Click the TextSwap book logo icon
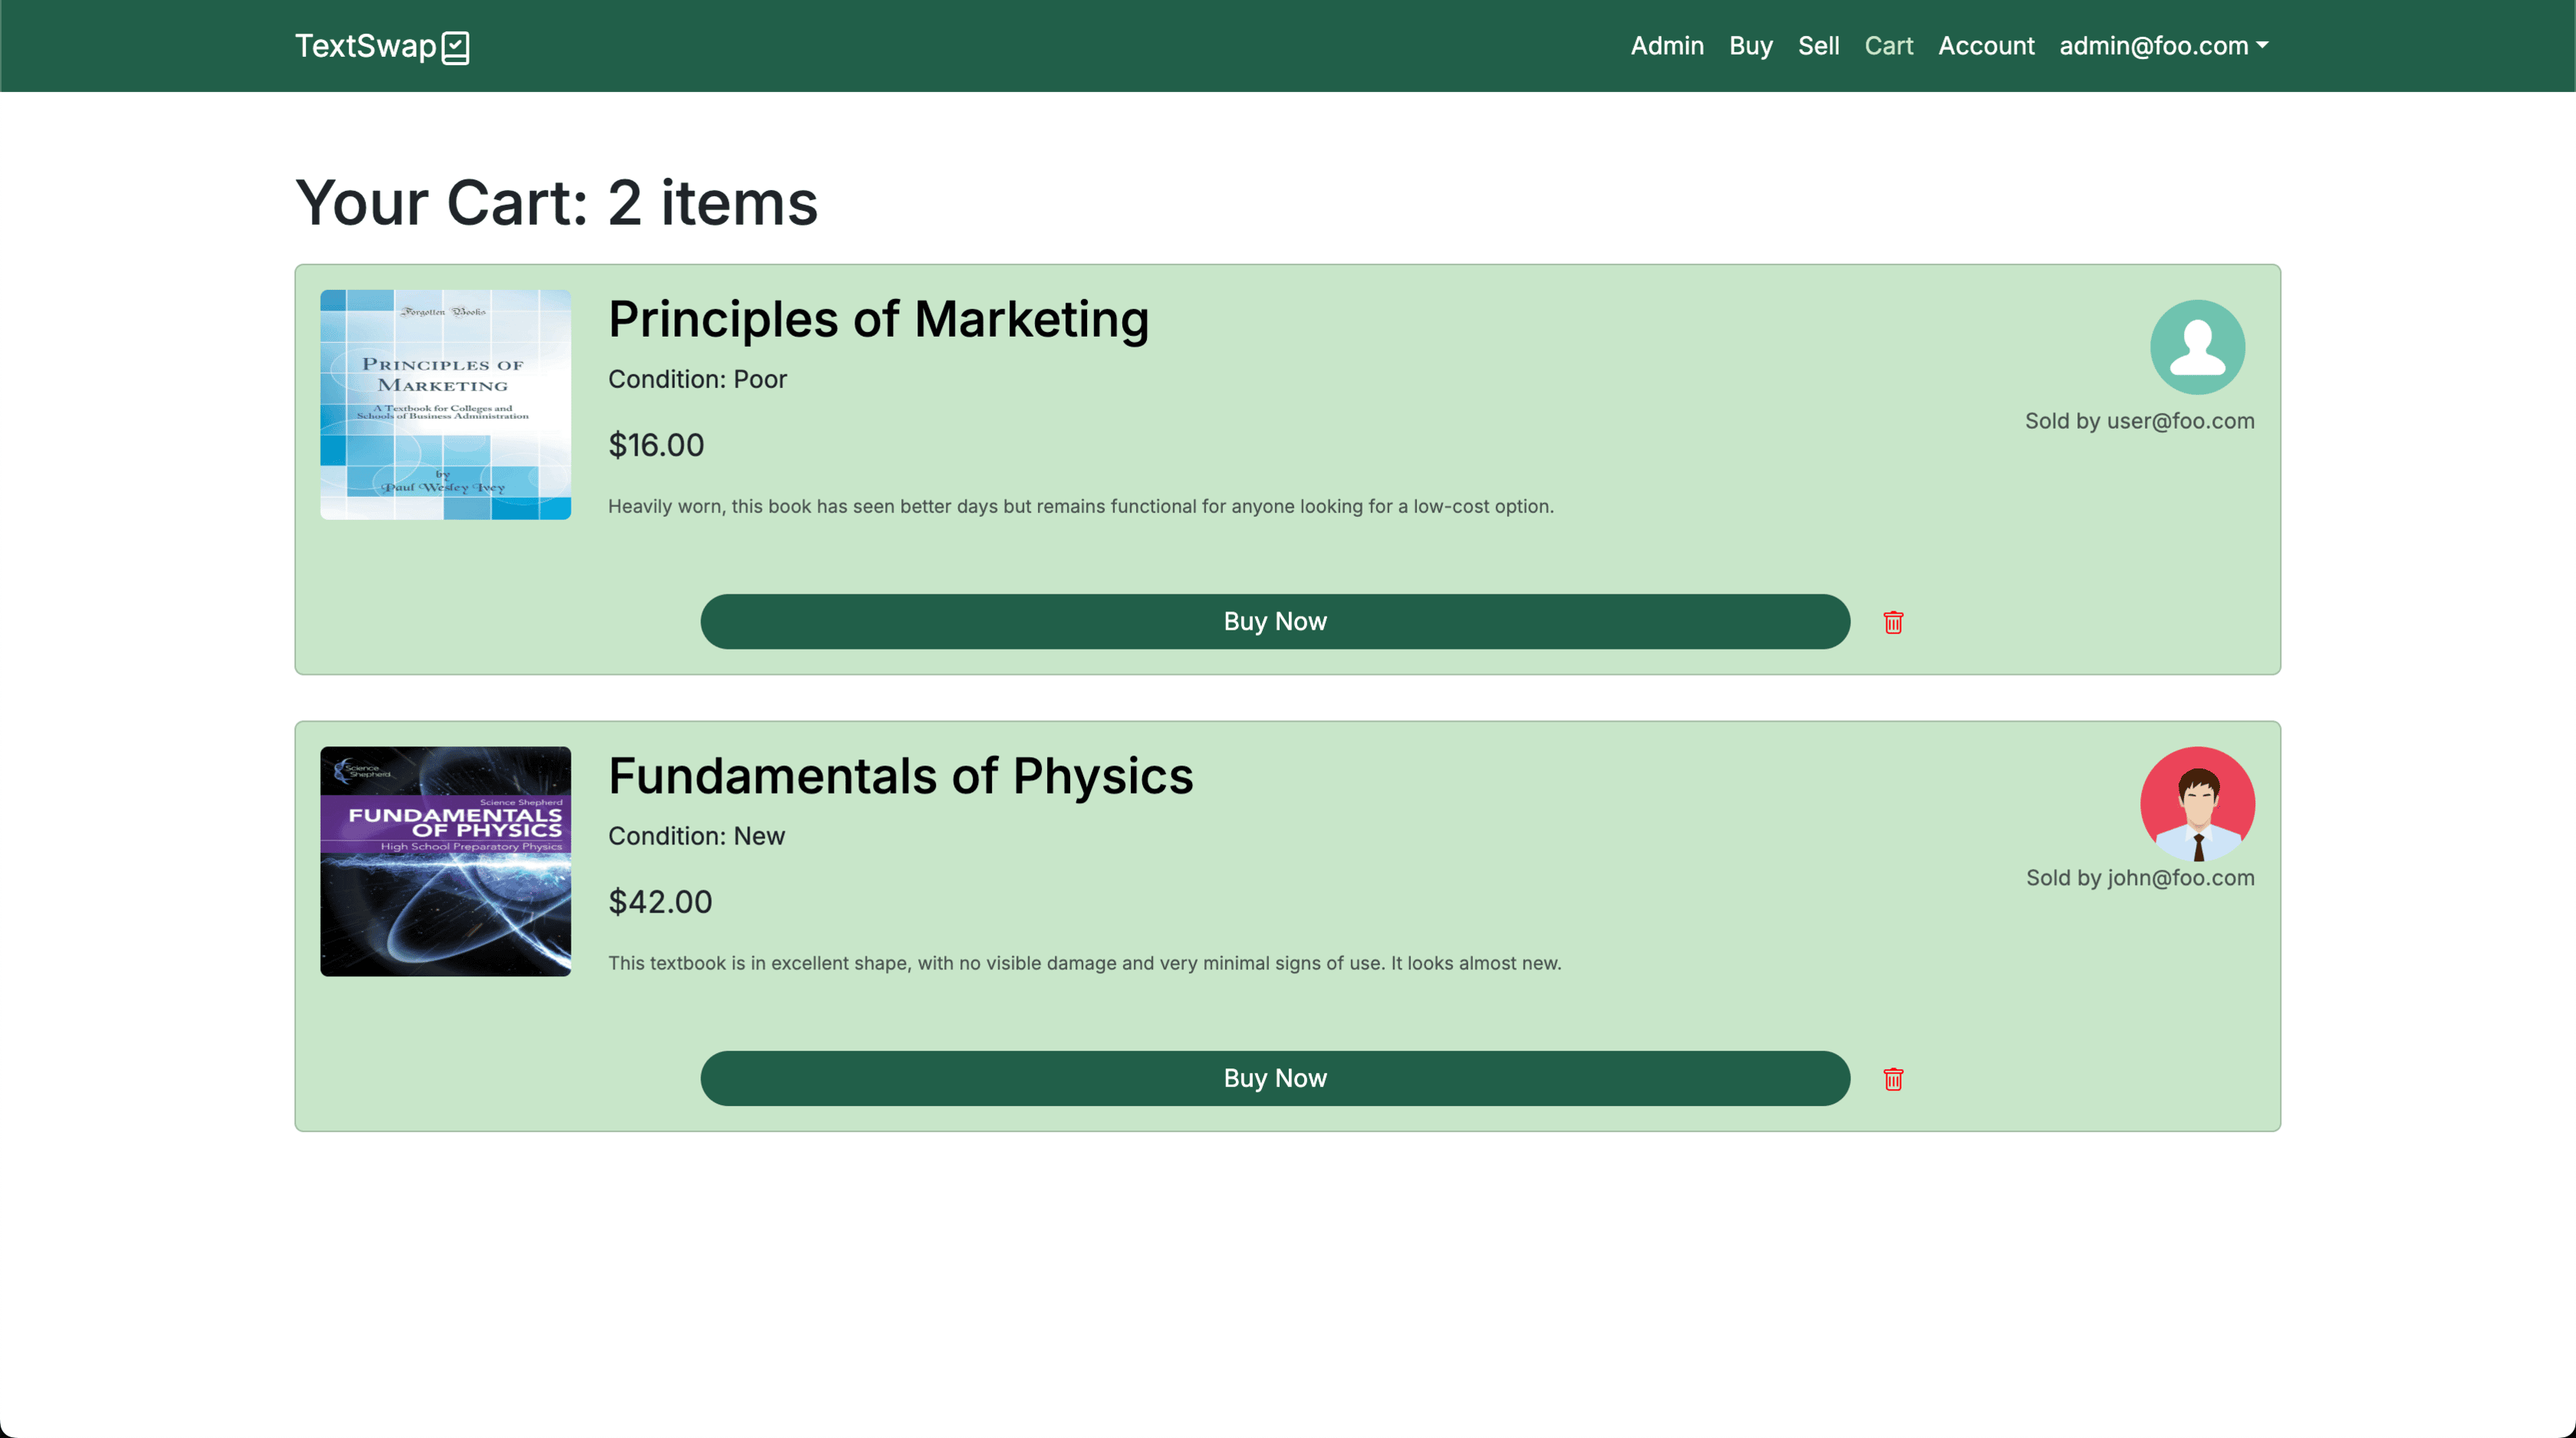This screenshot has height=1438, width=2576. (x=456, y=47)
